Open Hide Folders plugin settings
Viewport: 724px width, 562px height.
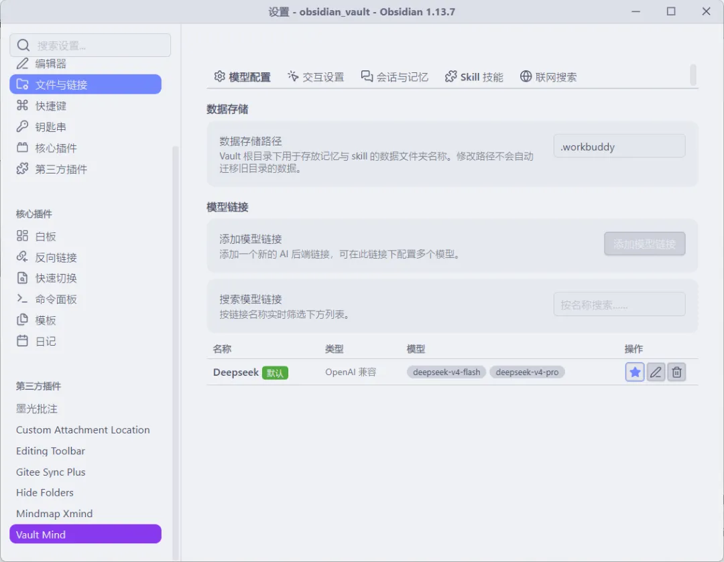(x=85, y=492)
